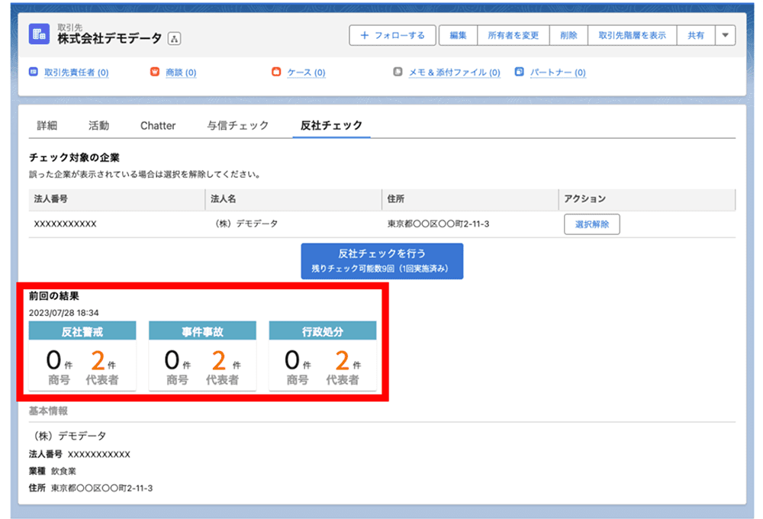The width and height of the screenshot is (763, 519).
Task: Open the account hierarchy icon beside 株式会社デモデータ
Action: pos(174,37)
